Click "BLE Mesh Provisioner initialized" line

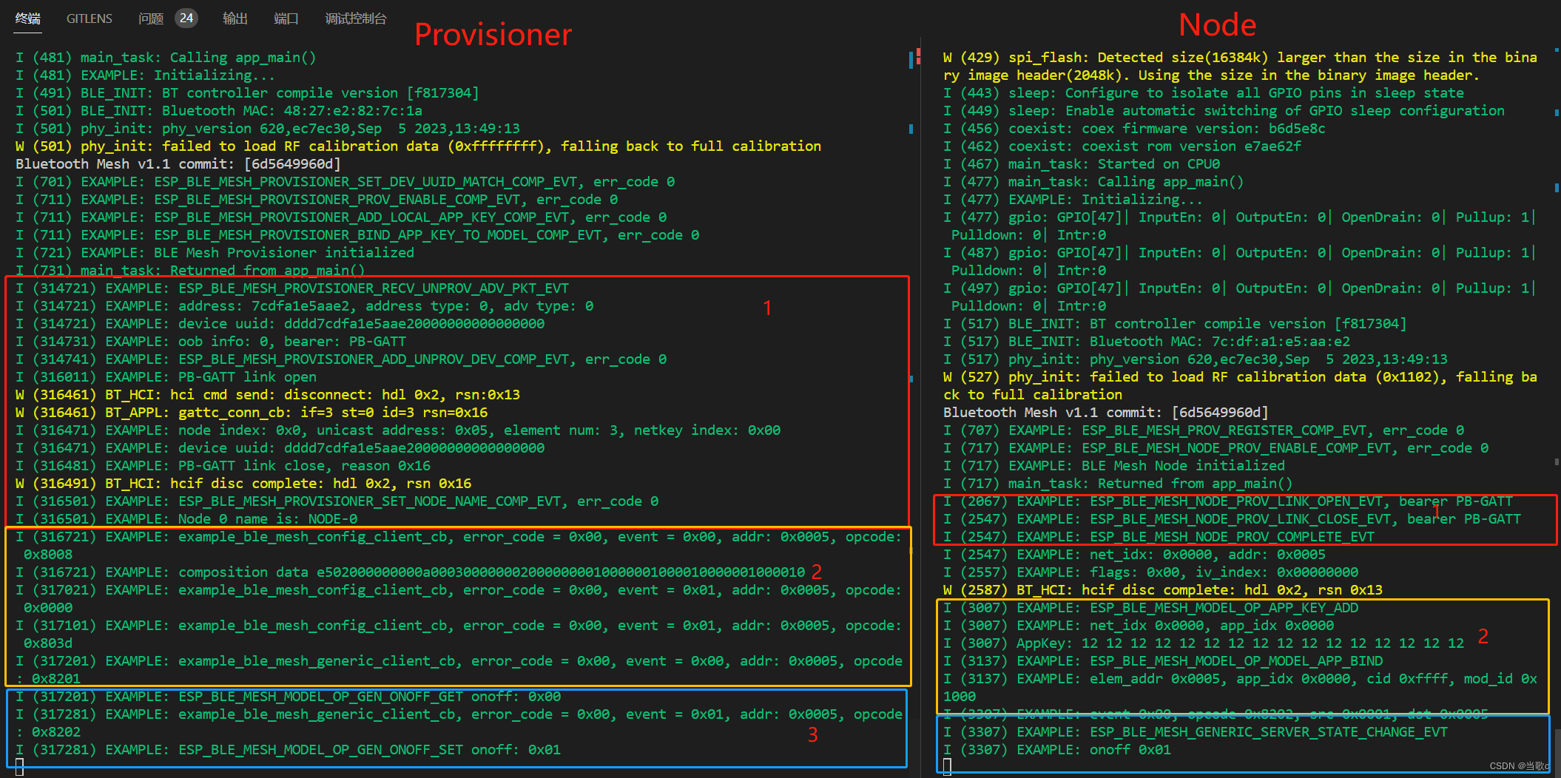pos(215,253)
